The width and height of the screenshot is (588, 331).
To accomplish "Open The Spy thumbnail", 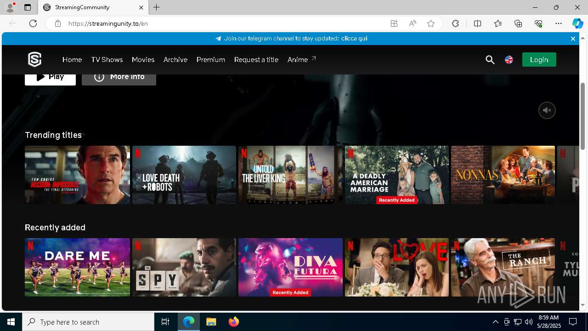I will point(184,268).
